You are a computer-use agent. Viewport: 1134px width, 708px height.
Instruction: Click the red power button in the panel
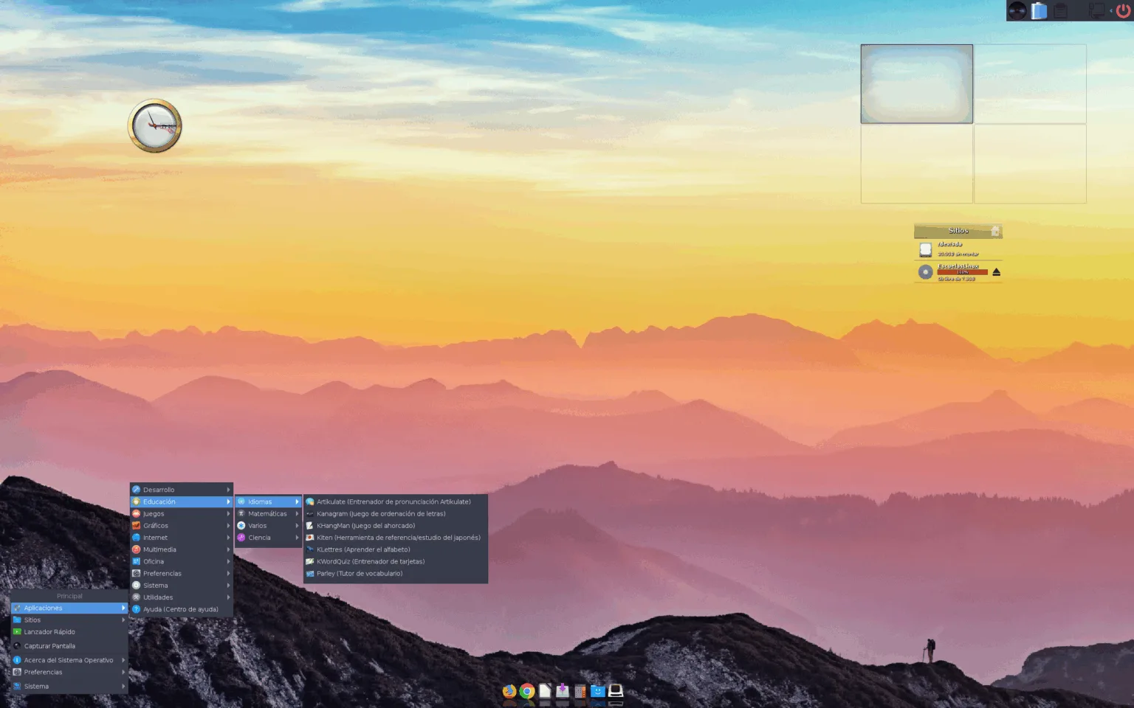[1123, 10]
